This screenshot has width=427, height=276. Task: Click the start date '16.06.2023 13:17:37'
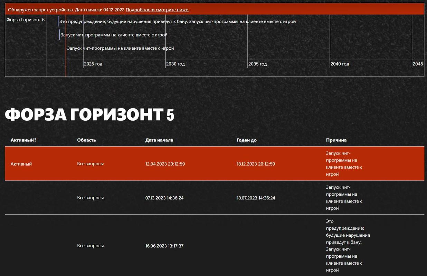pyautogui.click(x=164, y=246)
